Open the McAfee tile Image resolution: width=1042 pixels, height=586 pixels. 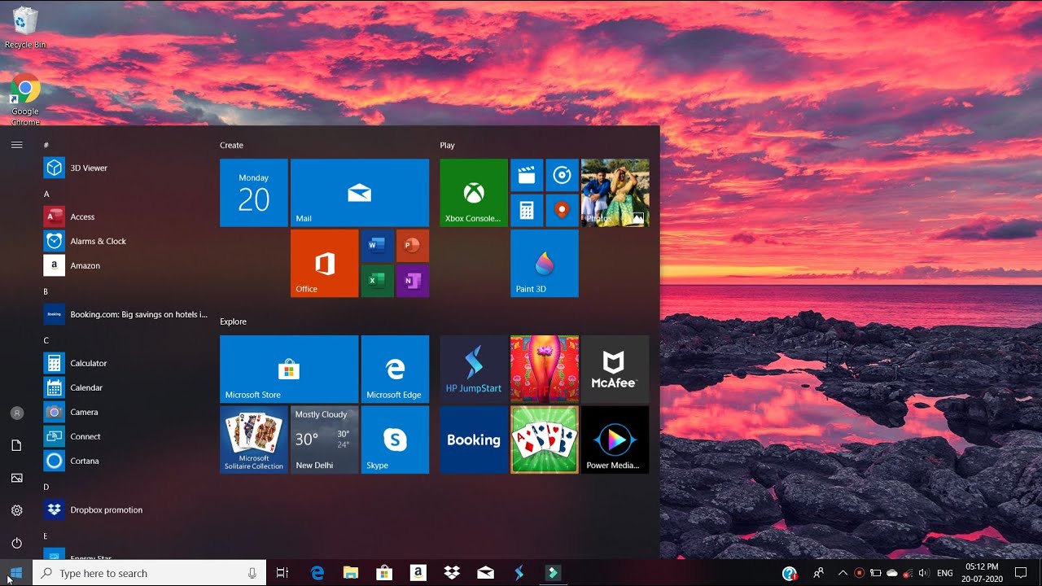615,370
